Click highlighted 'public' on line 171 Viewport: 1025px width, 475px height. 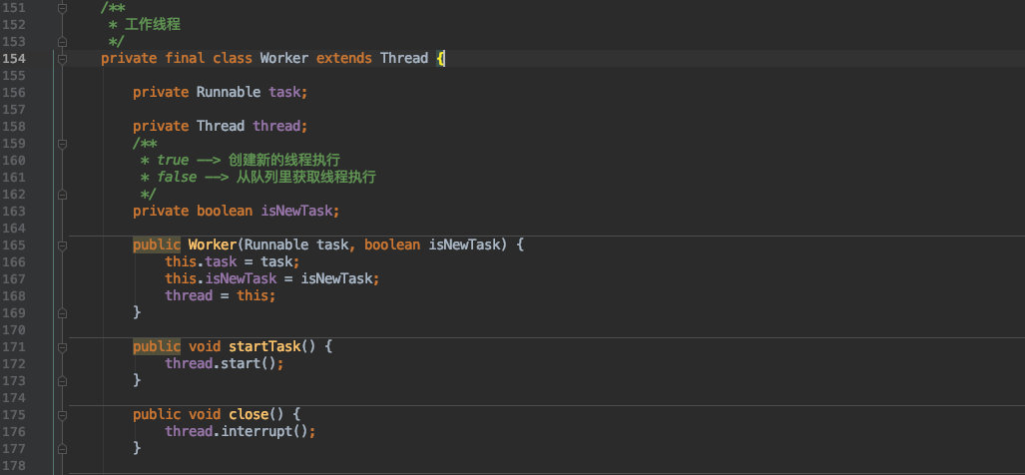pos(157,346)
